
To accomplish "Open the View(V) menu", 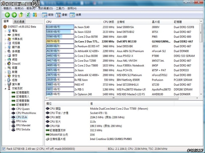I will pyautogui.click(x=19, y=9).
